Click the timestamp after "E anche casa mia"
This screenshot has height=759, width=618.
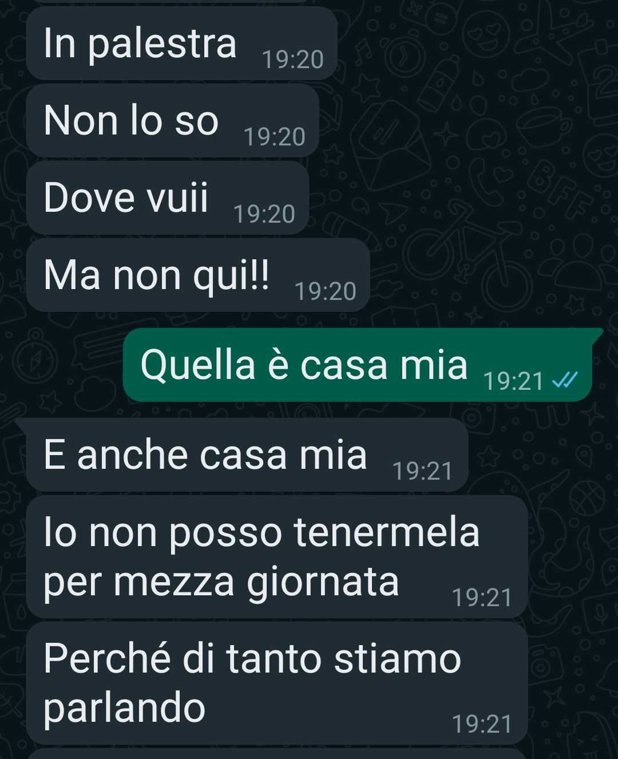(x=423, y=471)
